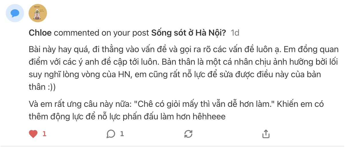Click the reply count beside the speech bubble
The image size is (351, 147).
tap(122, 134)
